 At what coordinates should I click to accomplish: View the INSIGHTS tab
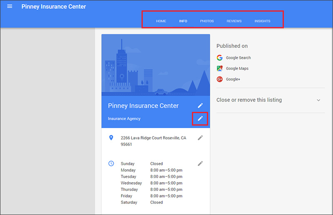pyautogui.click(x=263, y=21)
